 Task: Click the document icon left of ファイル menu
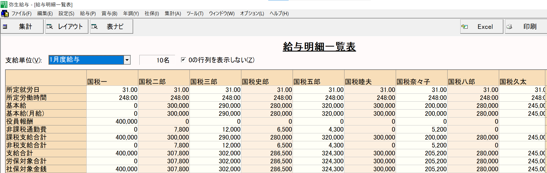pos(5,14)
